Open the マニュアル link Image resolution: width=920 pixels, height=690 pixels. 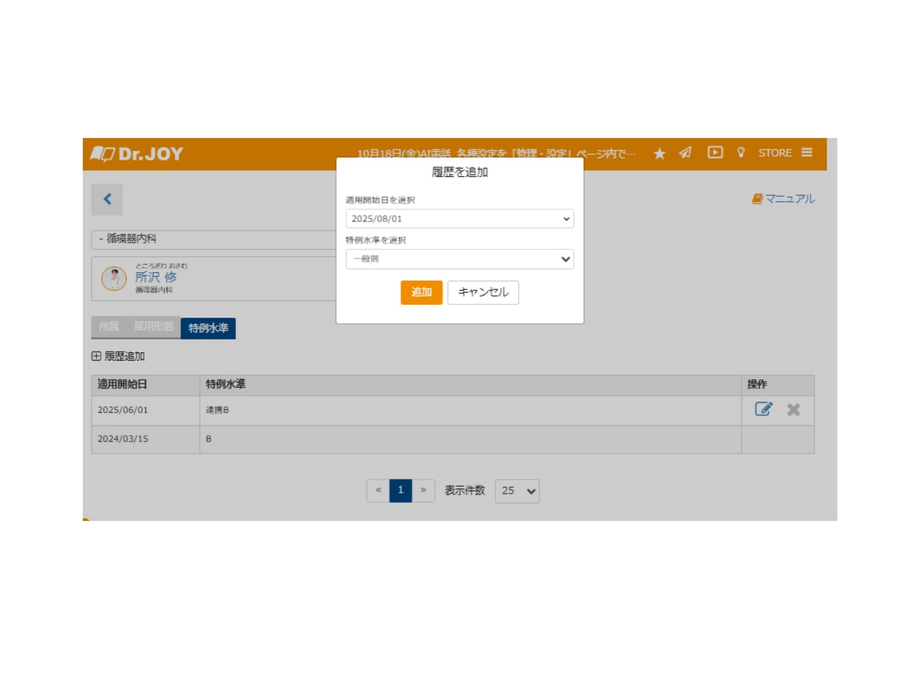pos(784,199)
